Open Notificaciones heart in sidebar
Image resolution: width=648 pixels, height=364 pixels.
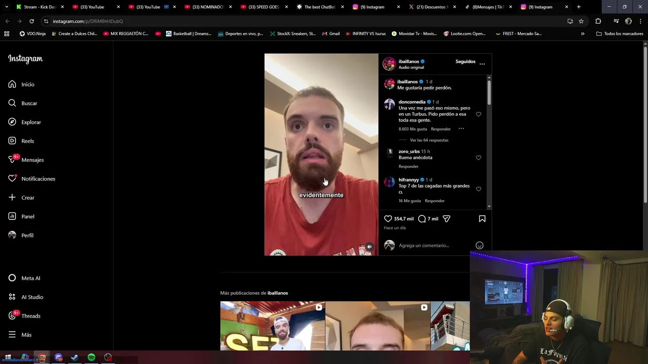tap(31, 178)
